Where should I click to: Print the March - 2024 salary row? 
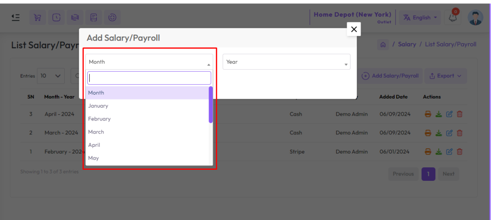tap(428, 133)
